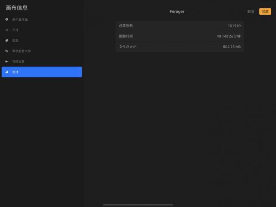This screenshot has height=207, width=276.
Task: Select the 48小时26分钟 tracked time value
Action: 229,36
